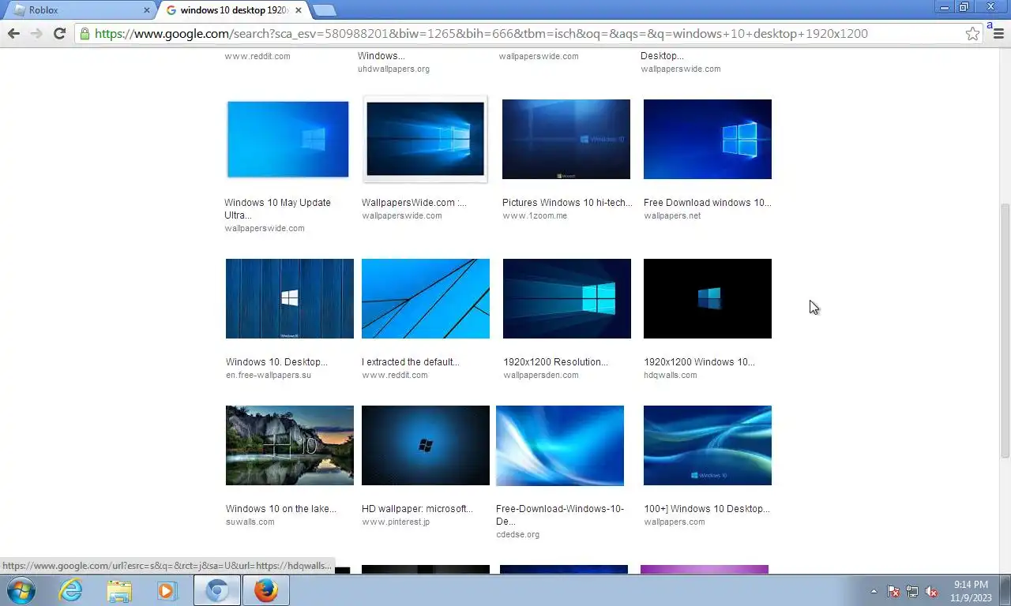This screenshot has width=1011, height=606.
Task: Go back with the browser back arrow
Action: click(13, 33)
